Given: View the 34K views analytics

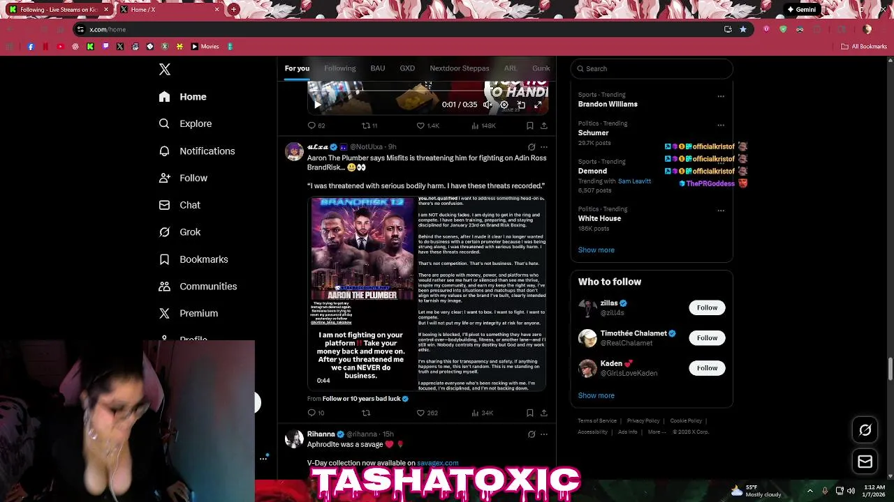Looking at the screenshot, I should pos(483,413).
